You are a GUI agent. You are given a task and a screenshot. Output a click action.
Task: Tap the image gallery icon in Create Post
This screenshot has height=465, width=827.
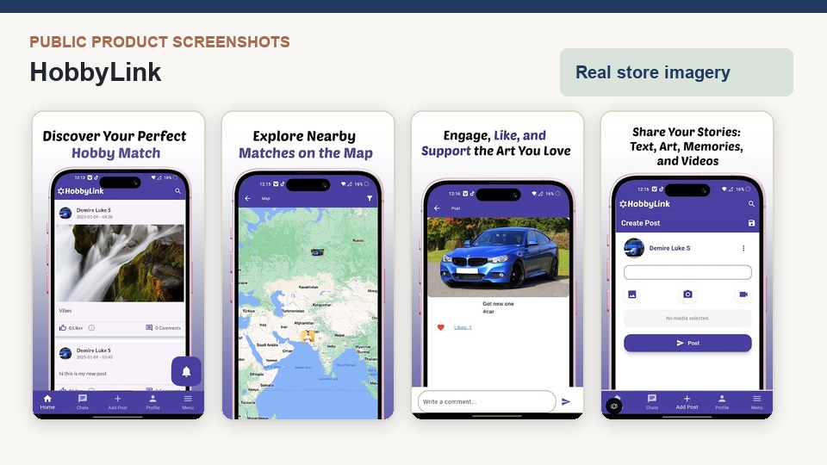[631, 294]
